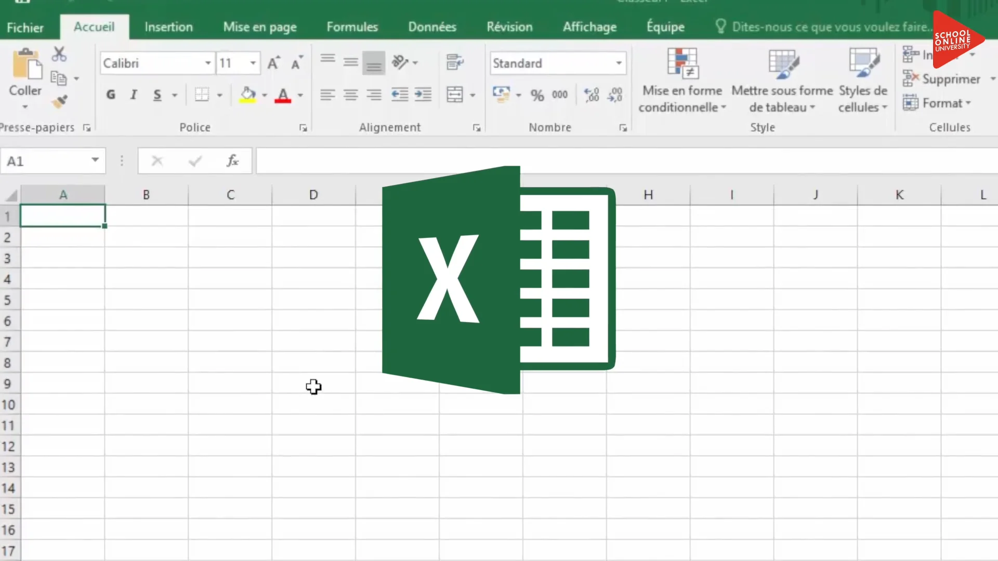Image resolution: width=998 pixels, height=561 pixels.
Task: Expand font color dropdown arrow
Action: pos(300,95)
